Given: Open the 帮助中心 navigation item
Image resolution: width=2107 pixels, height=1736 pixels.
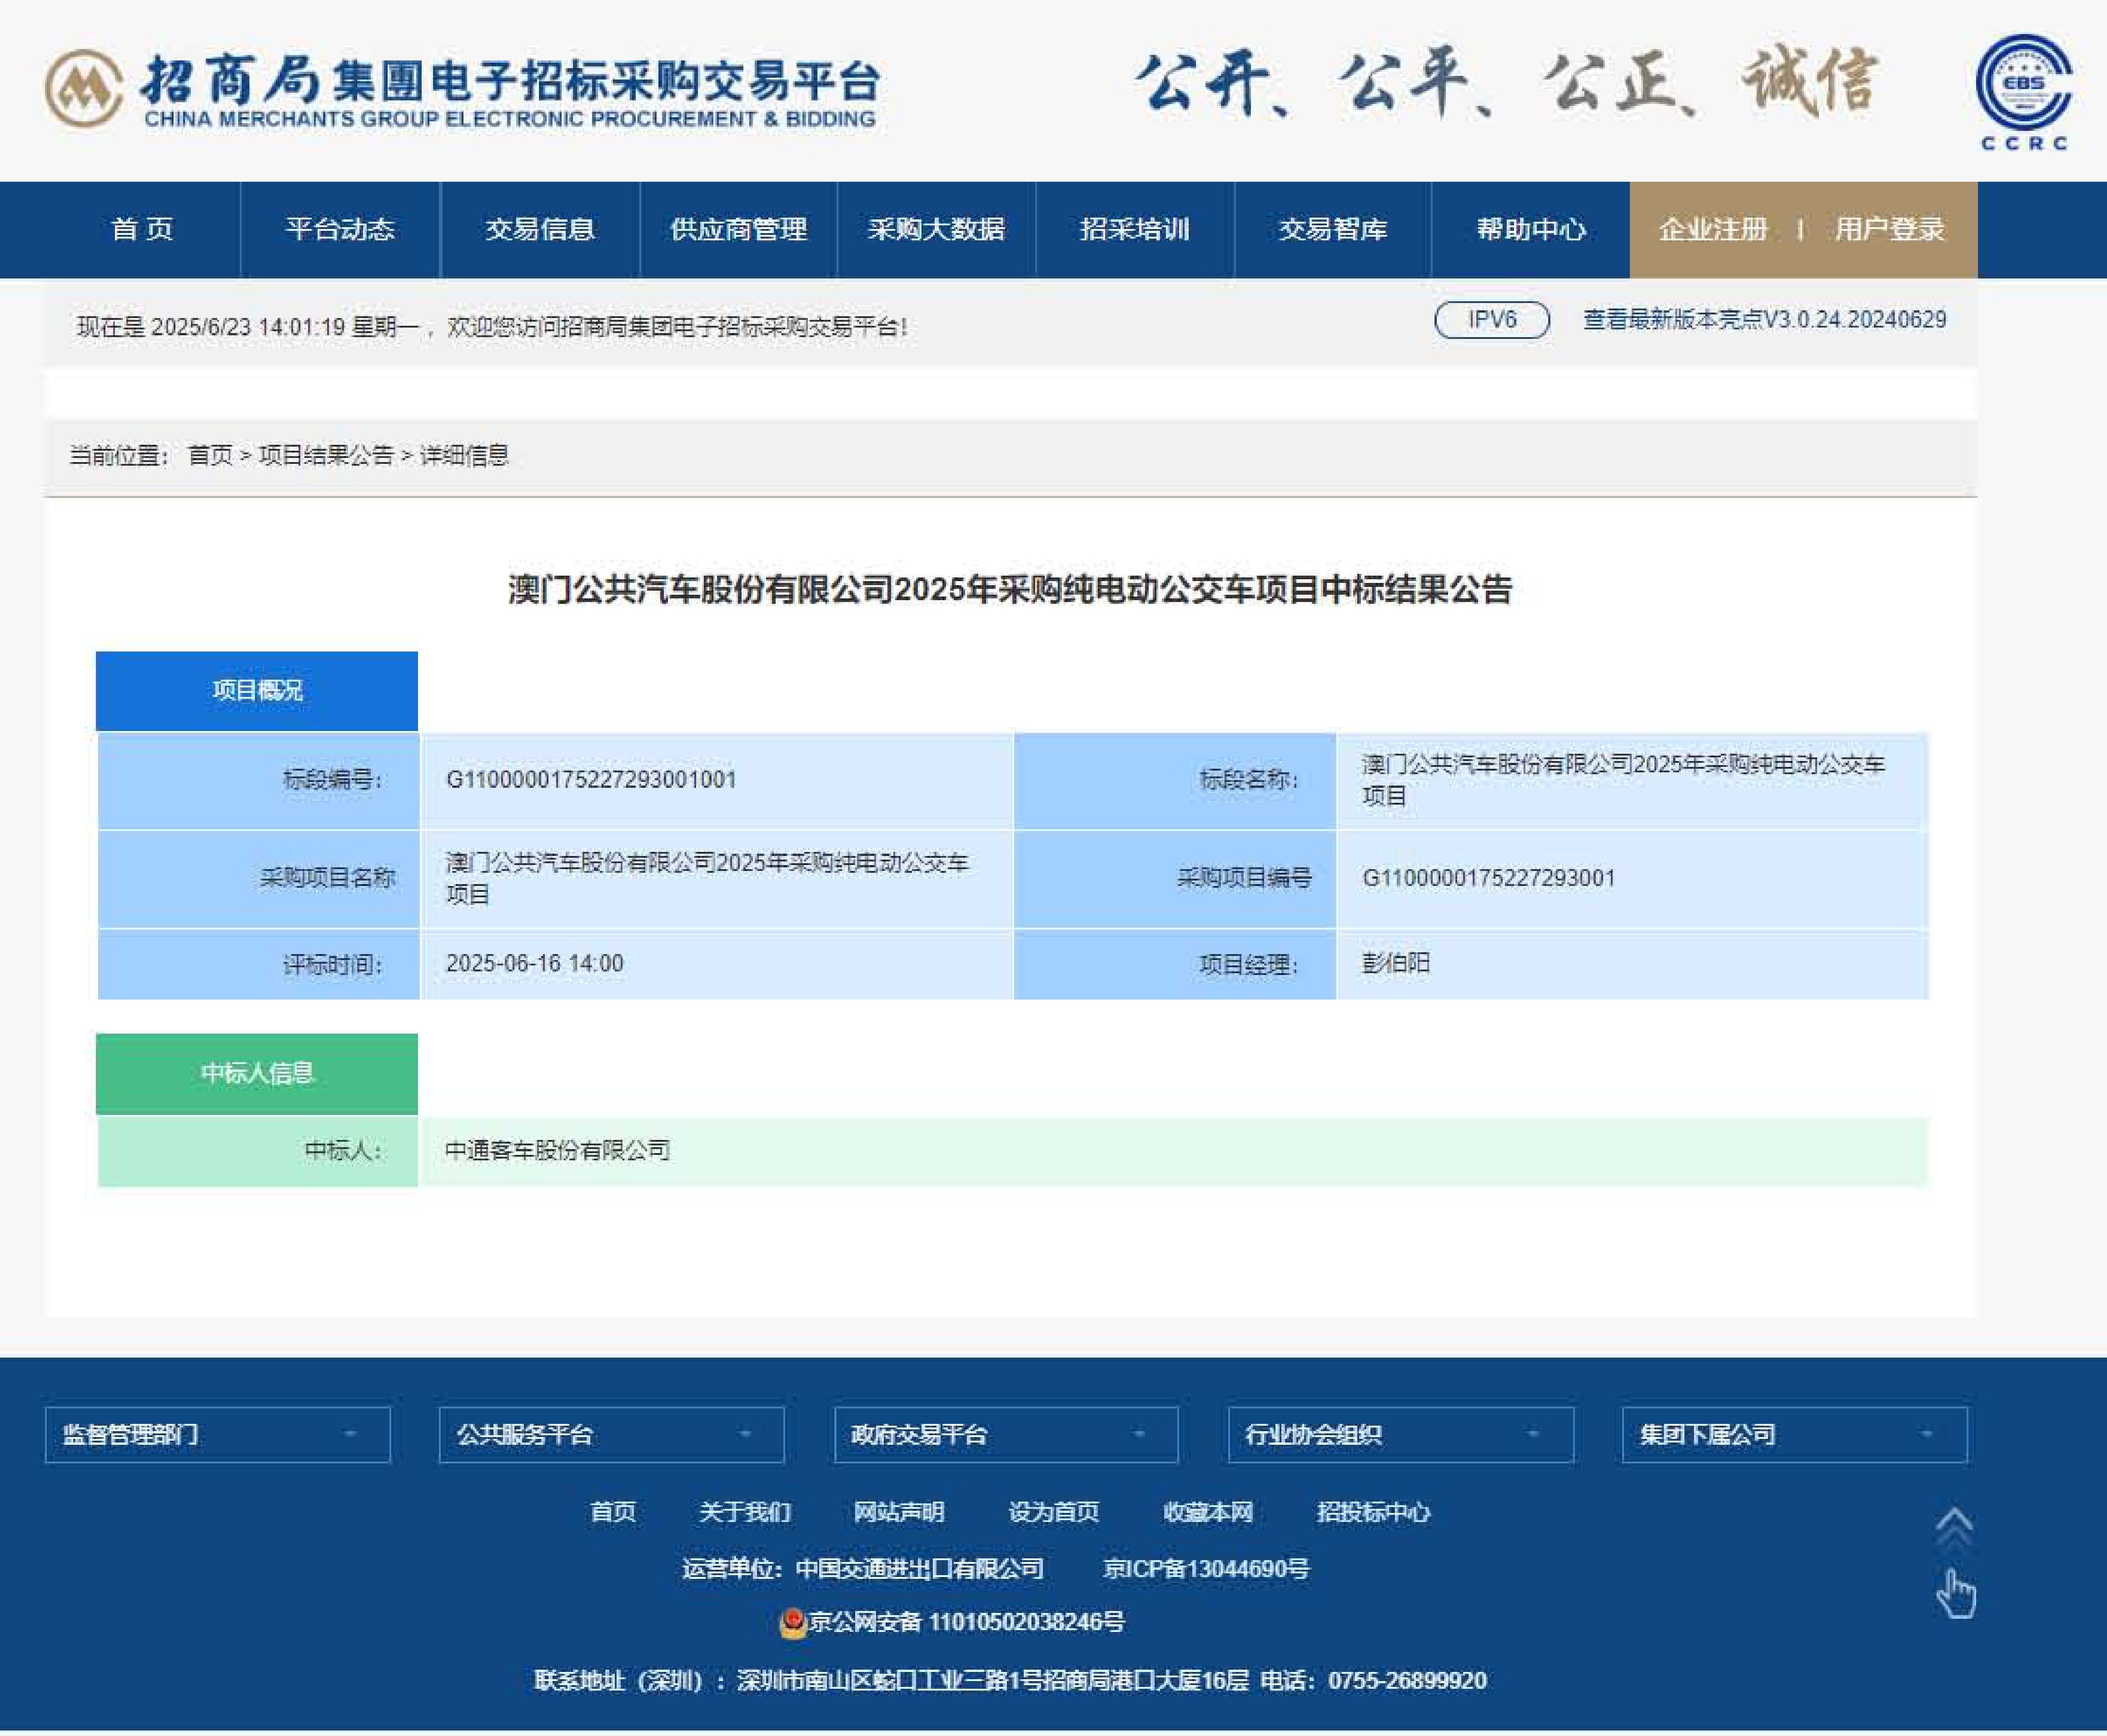Looking at the screenshot, I should coord(1531,230).
